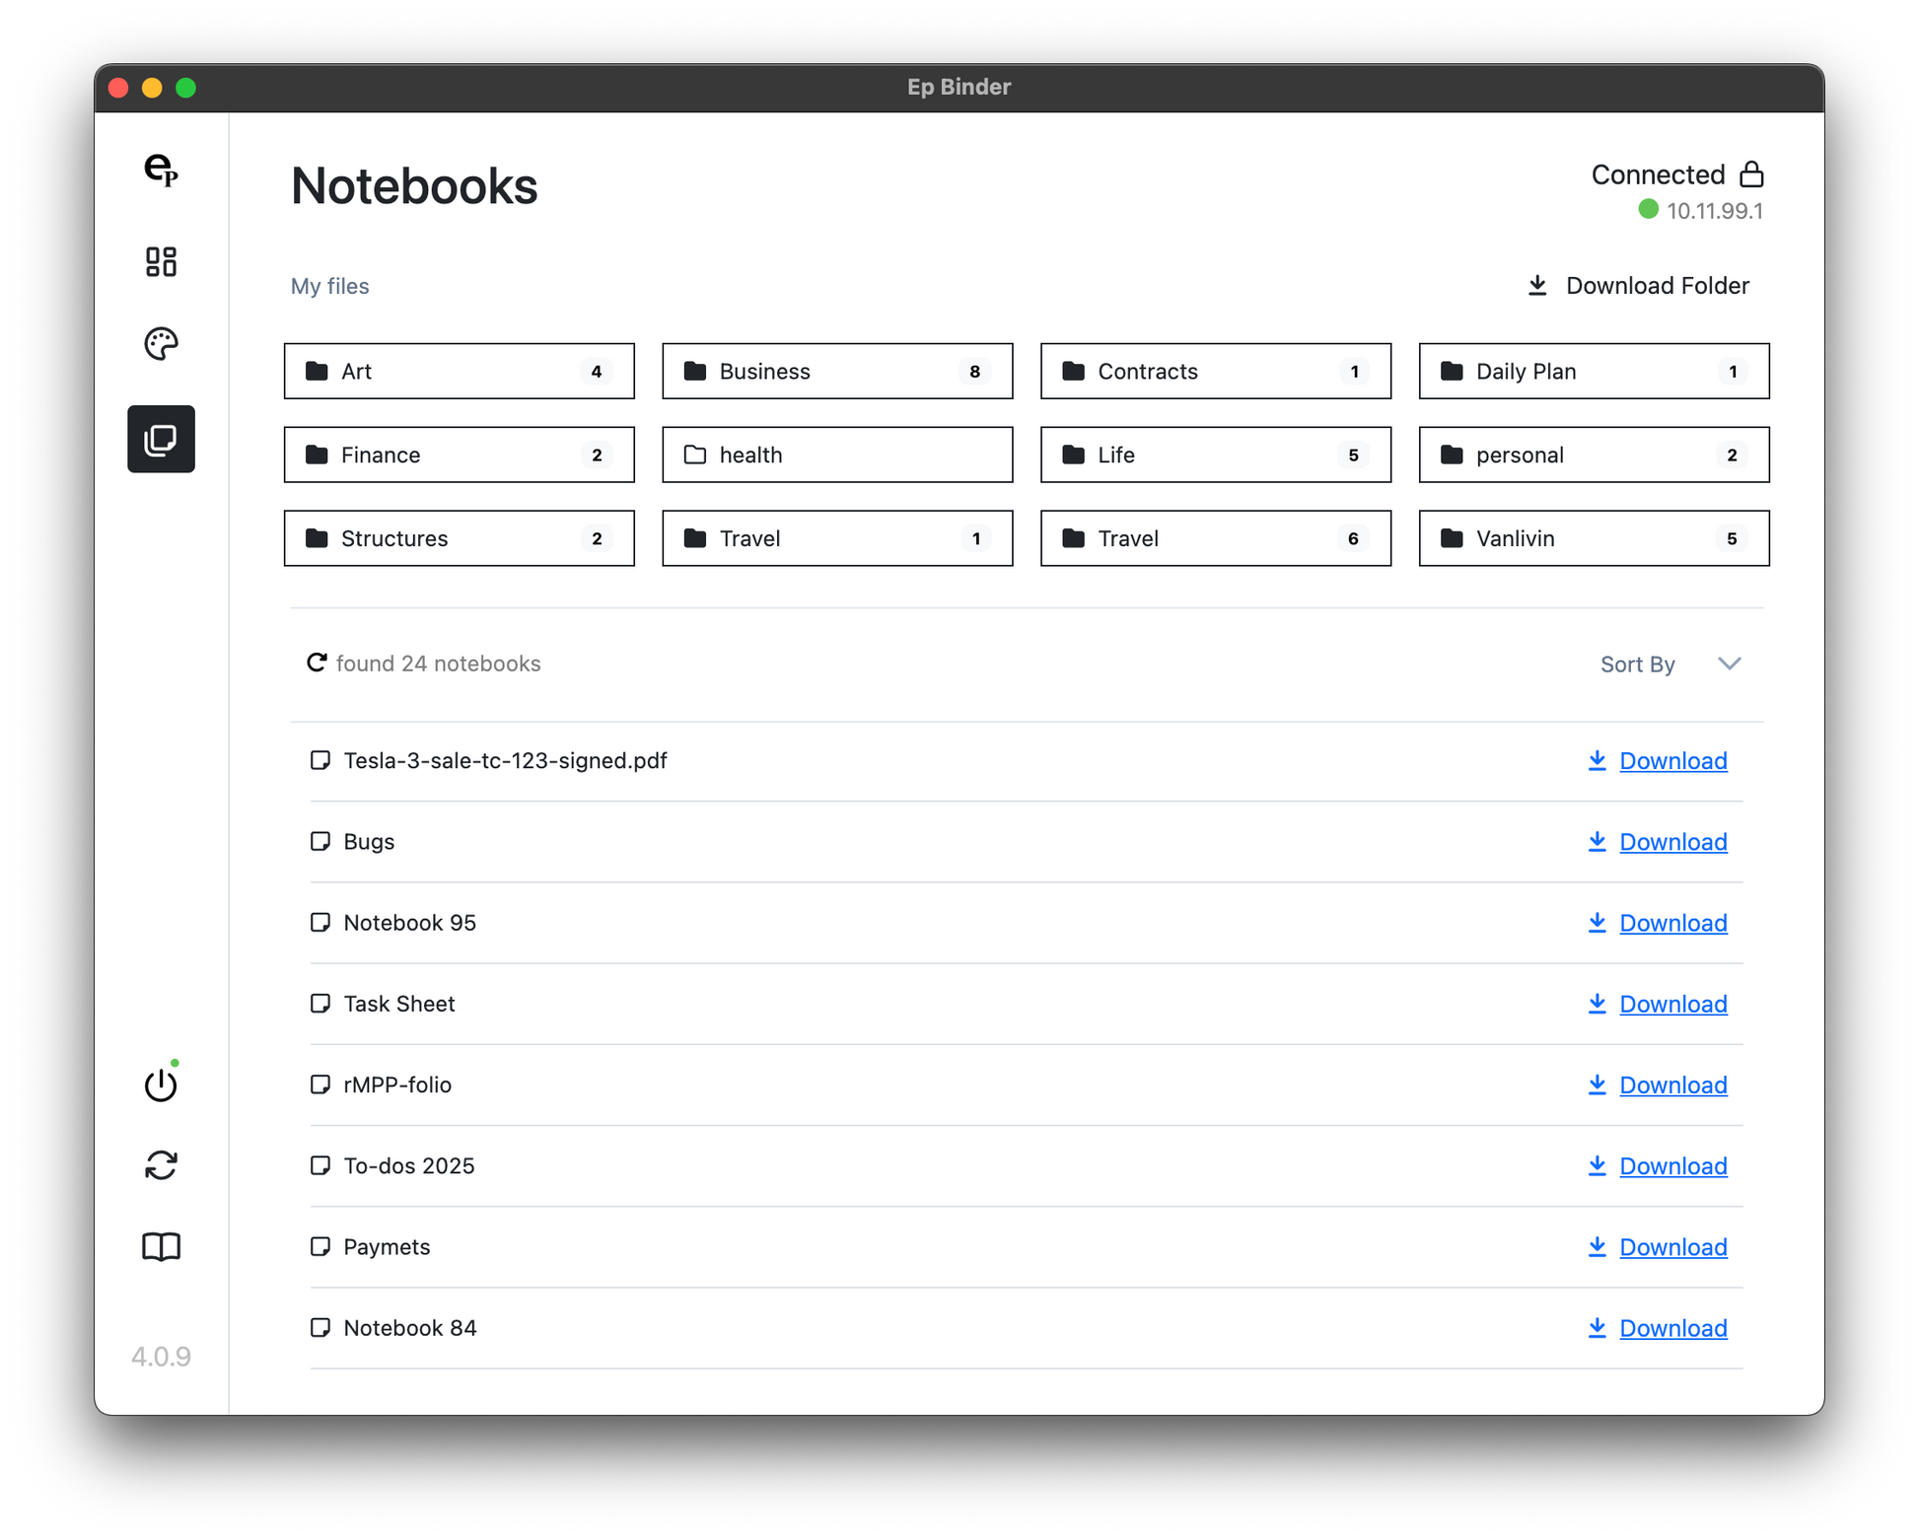
Task: Click the refresh icon beside found 24 notebooks
Action: click(317, 663)
